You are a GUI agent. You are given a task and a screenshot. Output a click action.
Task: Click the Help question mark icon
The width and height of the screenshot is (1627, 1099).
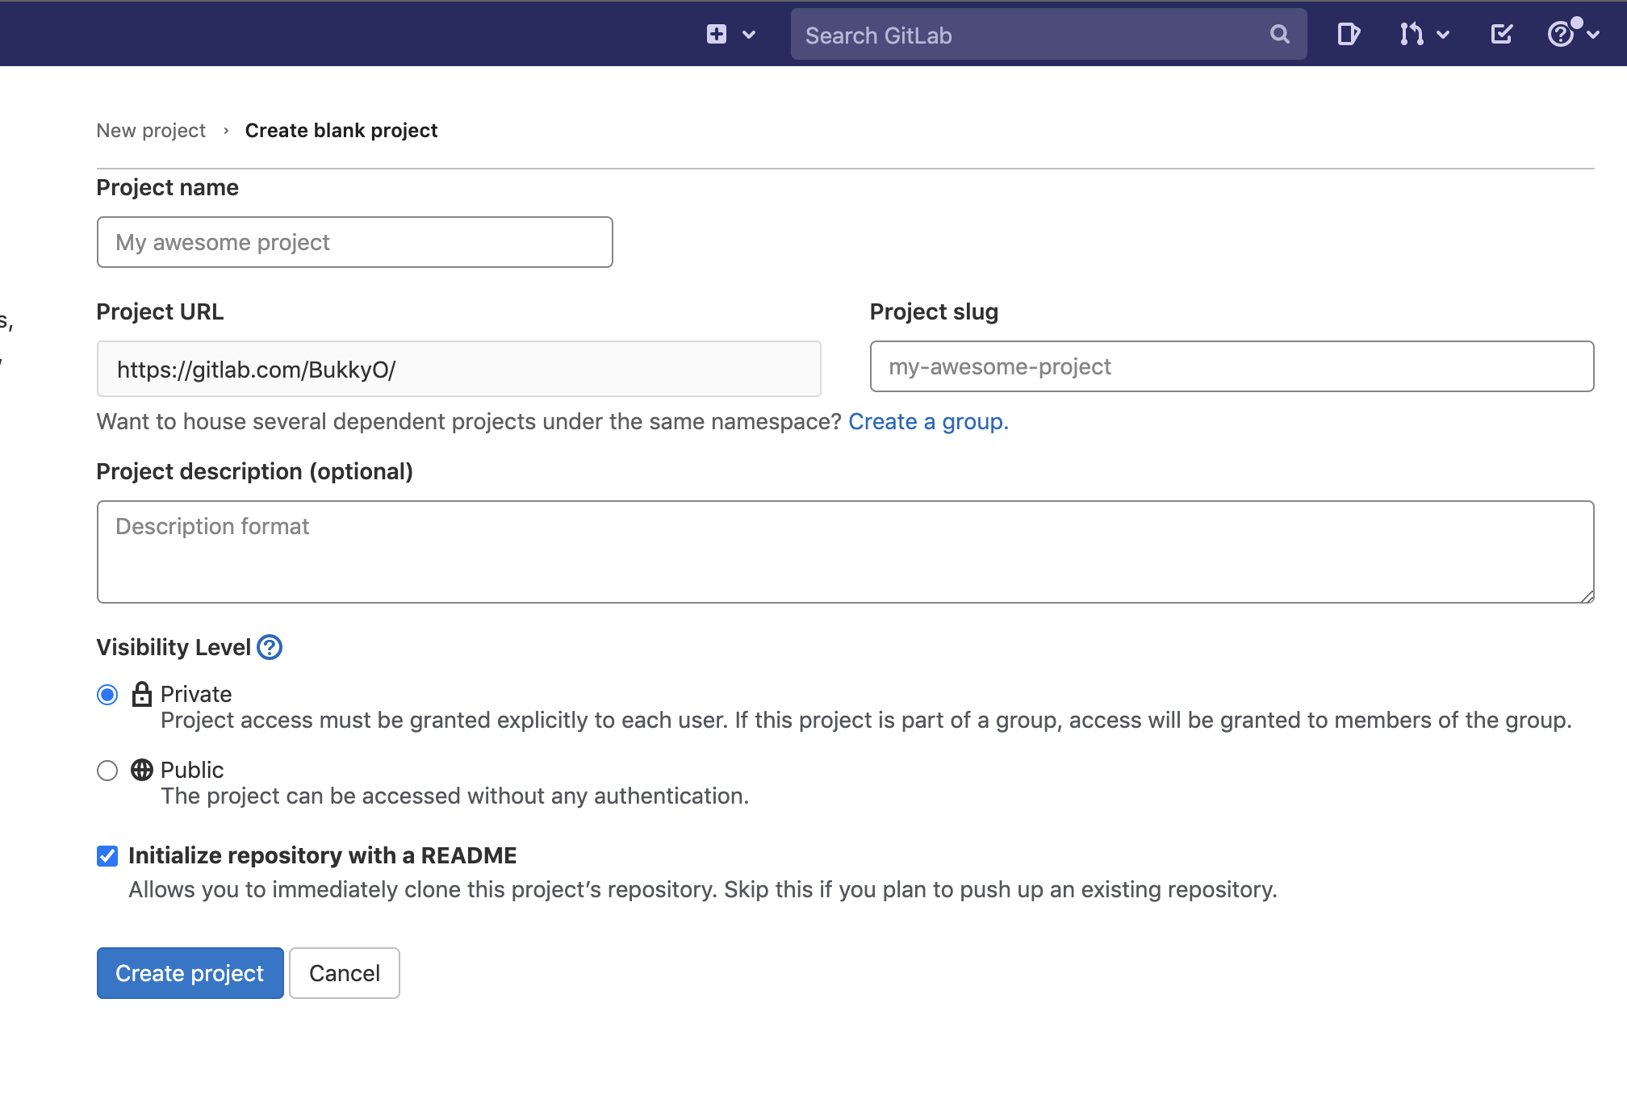(x=1561, y=34)
